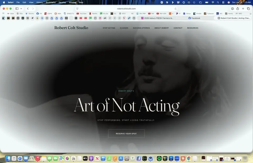The height and width of the screenshot is (163, 253).
Task: Open the YouTube bookmark
Action: coord(81,14)
